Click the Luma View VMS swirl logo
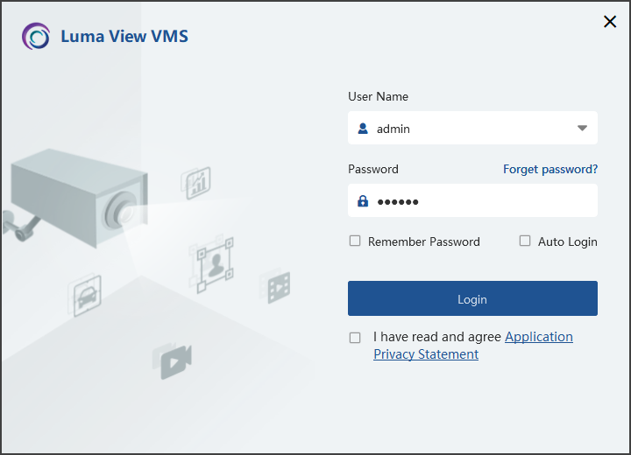631x455 pixels. point(36,36)
